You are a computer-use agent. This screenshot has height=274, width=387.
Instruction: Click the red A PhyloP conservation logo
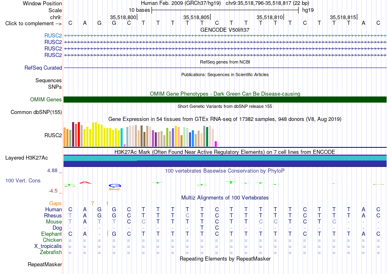pos(85,182)
